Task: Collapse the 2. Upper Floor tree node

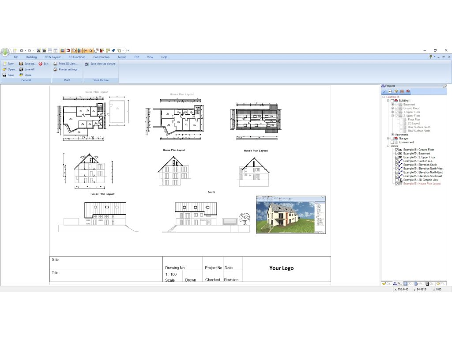Action: click(392, 116)
